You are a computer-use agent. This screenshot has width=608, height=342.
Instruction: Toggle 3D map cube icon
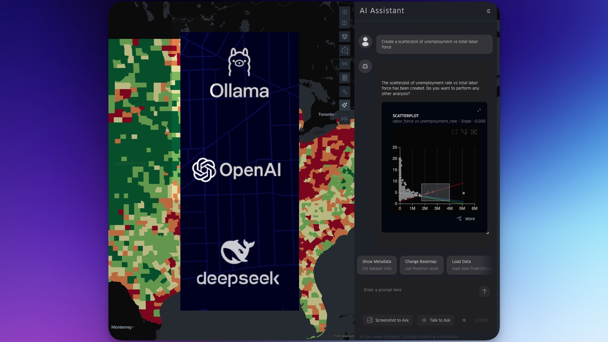click(x=344, y=36)
